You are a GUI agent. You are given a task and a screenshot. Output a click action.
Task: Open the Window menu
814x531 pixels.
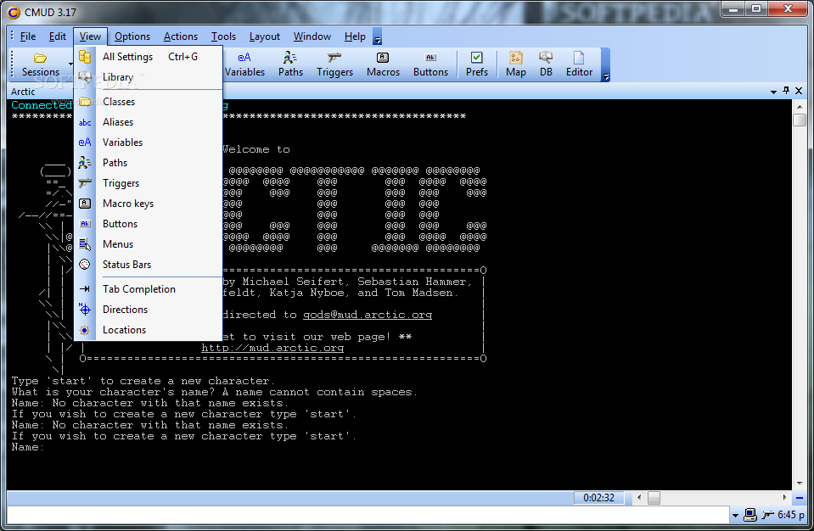(312, 36)
